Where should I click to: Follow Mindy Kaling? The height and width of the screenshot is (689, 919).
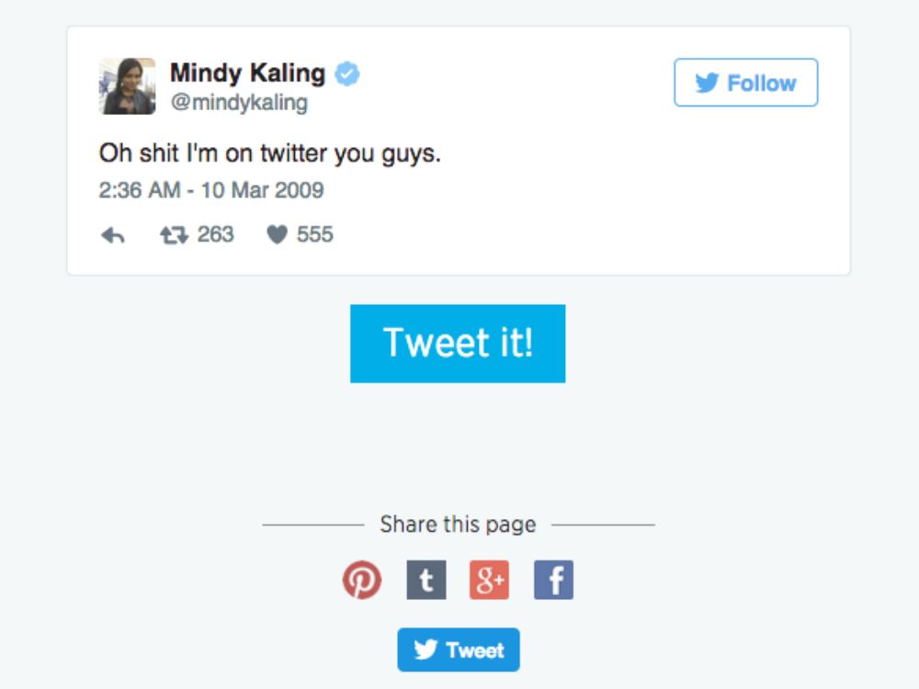[x=745, y=84]
